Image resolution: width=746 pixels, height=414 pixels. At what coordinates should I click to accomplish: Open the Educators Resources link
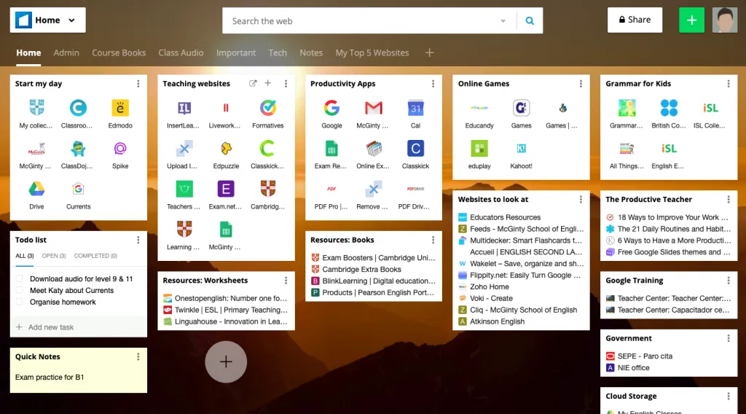pos(506,217)
